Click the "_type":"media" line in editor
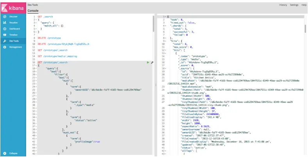This screenshot has height=158, width=308. (x=85, y=105)
